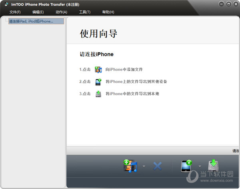Click the export to device phone icon
Viewport: 240px width, 189px height.
click(186, 166)
